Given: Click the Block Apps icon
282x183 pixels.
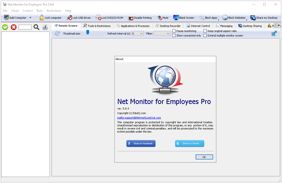Looking at the screenshot, I should (202, 18).
